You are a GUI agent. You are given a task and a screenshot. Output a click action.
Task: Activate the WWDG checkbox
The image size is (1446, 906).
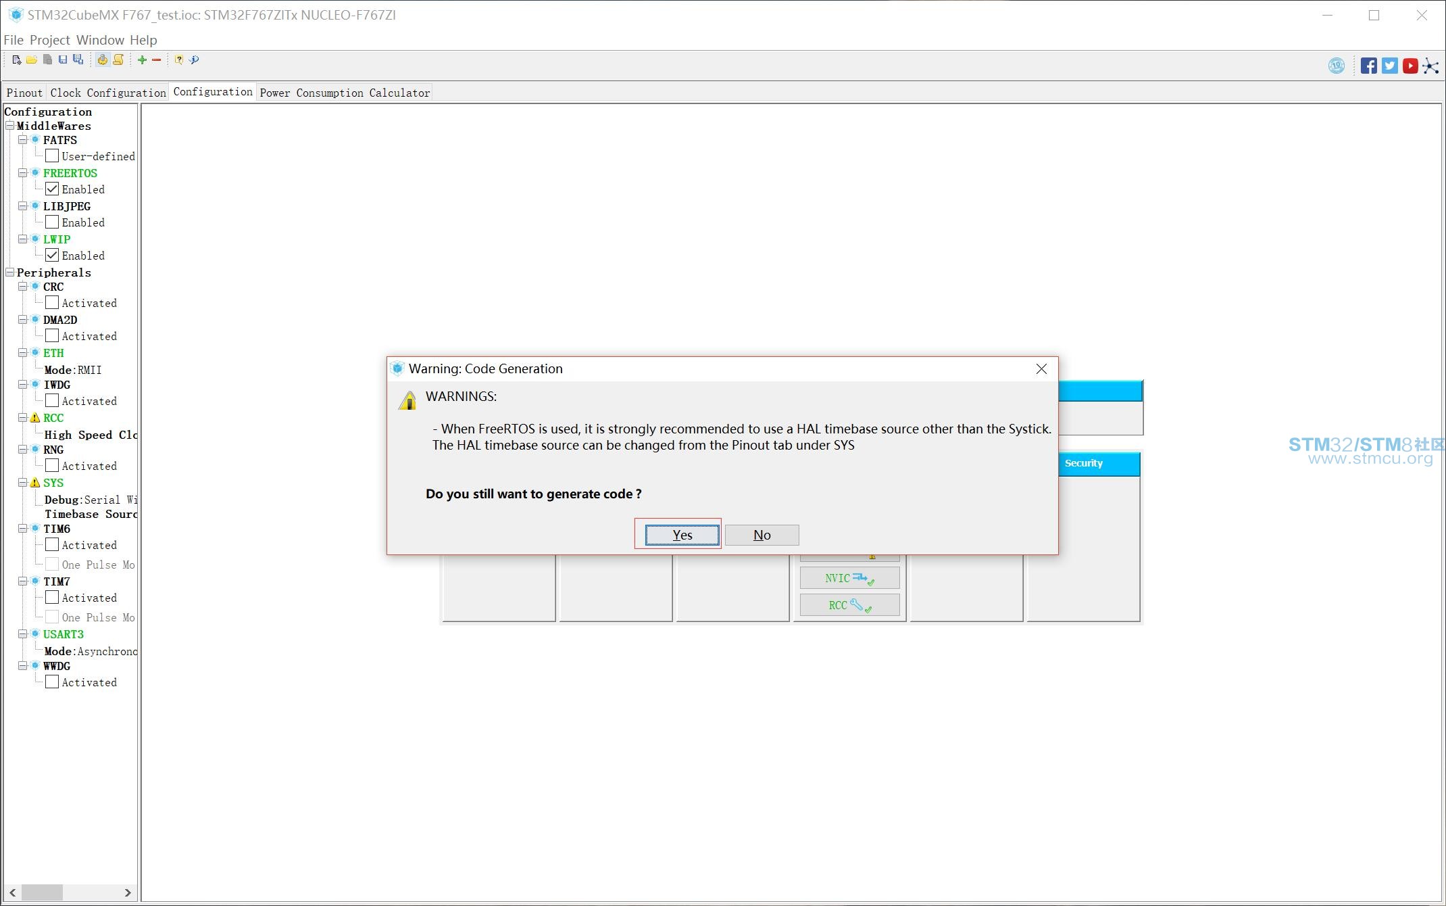coord(52,682)
